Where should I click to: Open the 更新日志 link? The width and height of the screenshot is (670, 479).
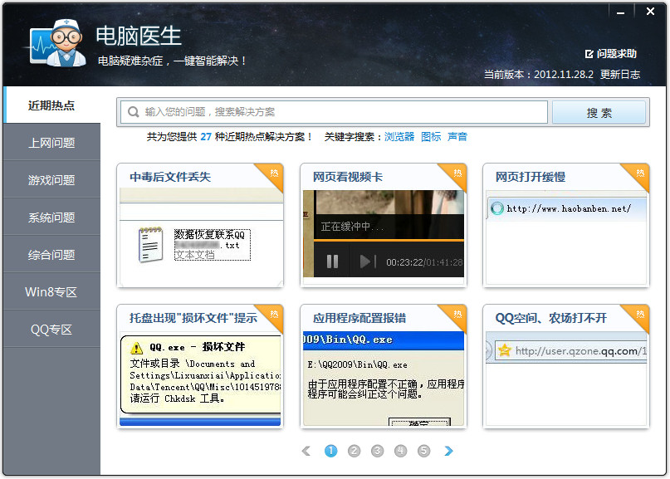pyautogui.click(x=620, y=75)
